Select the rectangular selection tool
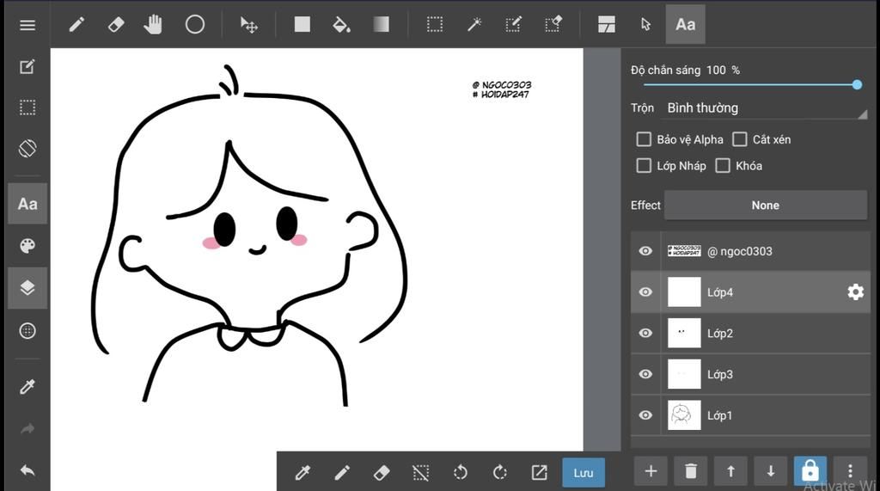This screenshot has height=491, width=880. click(x=434, y=24)
